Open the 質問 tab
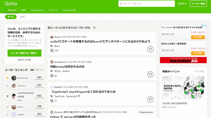211x118 pixels. [x=23, y=10]
